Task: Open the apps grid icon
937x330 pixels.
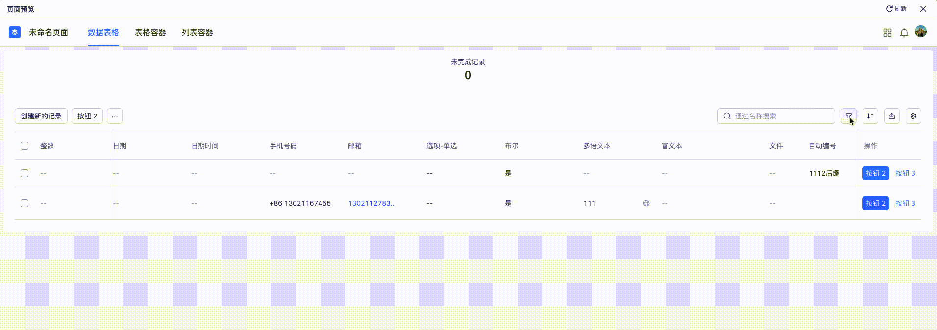Action: coord(888,33)
